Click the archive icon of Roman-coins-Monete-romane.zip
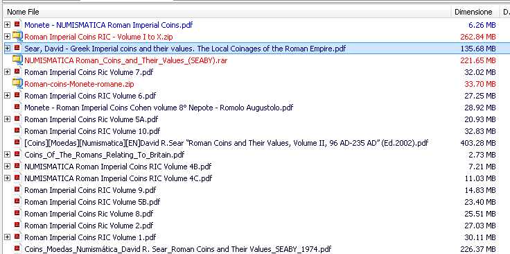The width and height of the screenshot is (510, 254). click(17, 84)
